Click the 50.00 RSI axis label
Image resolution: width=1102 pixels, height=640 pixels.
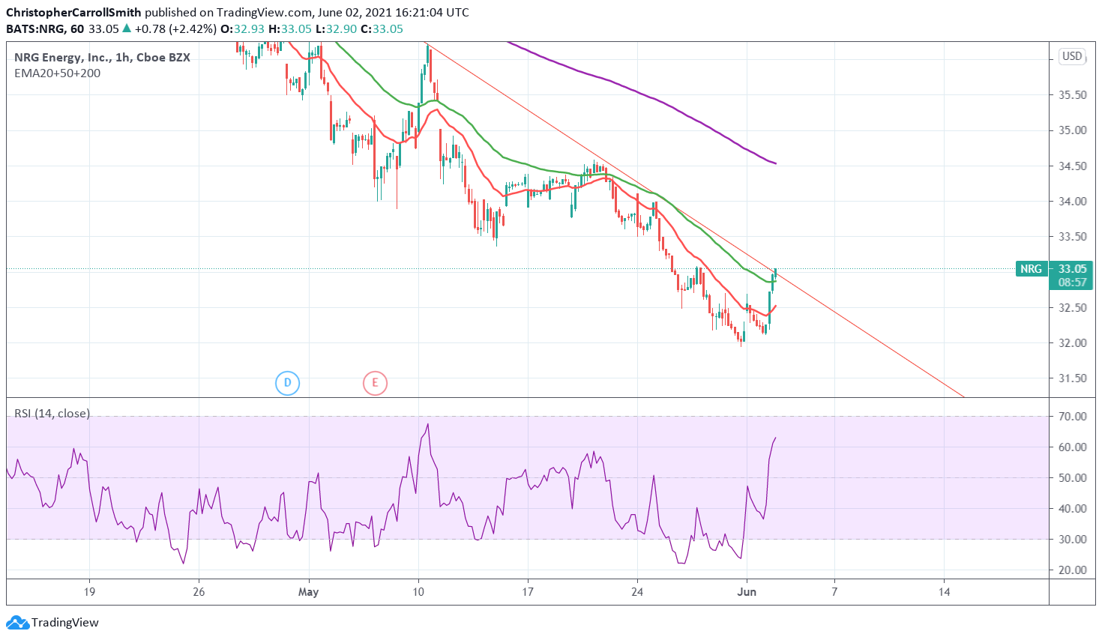1072,478
